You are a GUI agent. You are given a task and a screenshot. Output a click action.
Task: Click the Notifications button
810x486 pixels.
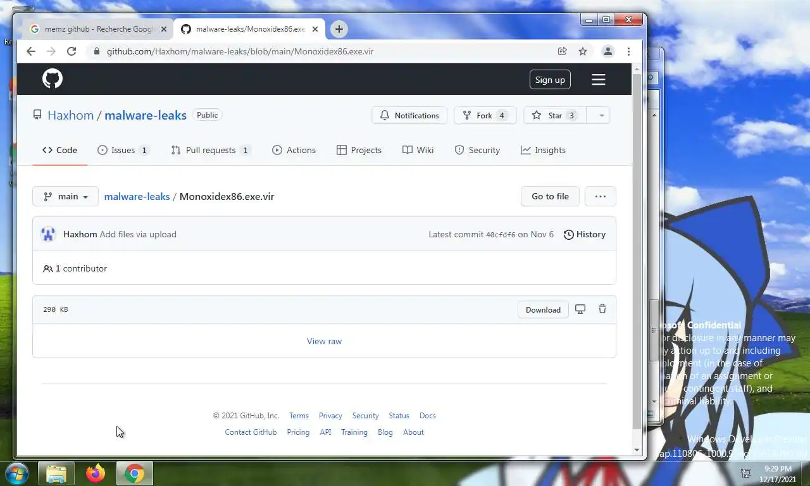coord(409,115)
